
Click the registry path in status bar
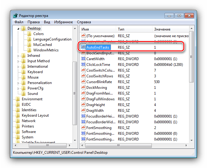click(x=60, y=153)
